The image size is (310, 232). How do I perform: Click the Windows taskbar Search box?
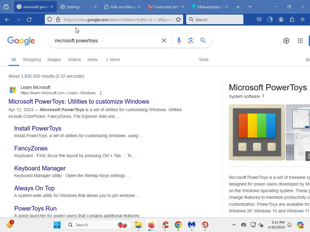[98, 225]
